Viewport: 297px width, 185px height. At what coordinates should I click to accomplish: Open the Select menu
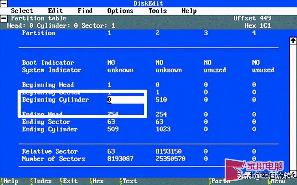pyautogui.click(x=22, y=11)
